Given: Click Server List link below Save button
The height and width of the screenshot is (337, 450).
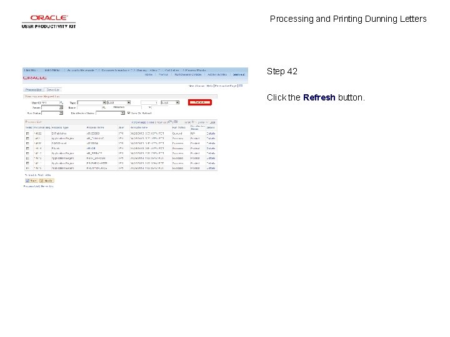Looking at the screenshot, I should [47, 186].
